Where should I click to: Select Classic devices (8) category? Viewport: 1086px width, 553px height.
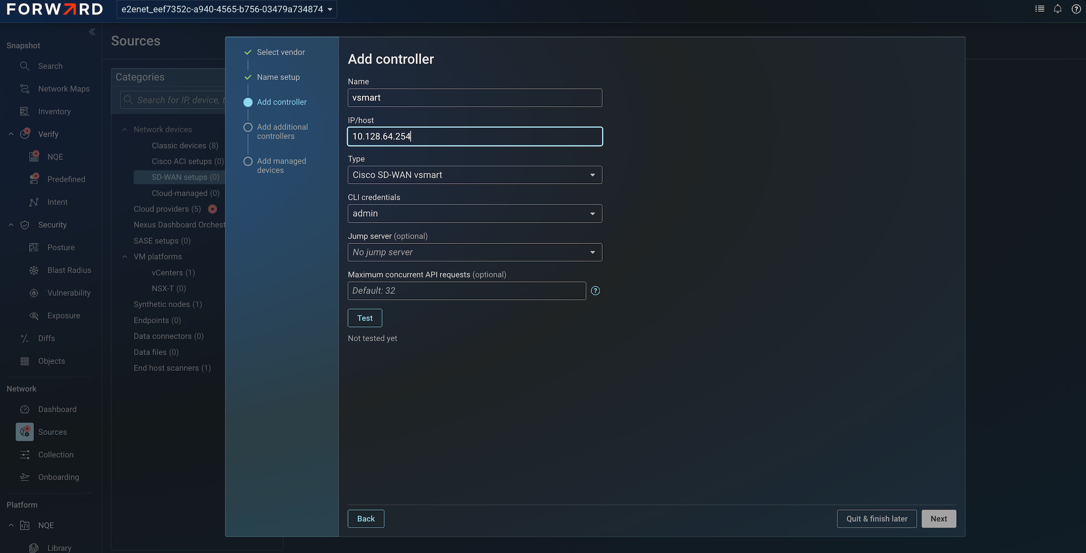pyautogui.click(x=185, y=145)
